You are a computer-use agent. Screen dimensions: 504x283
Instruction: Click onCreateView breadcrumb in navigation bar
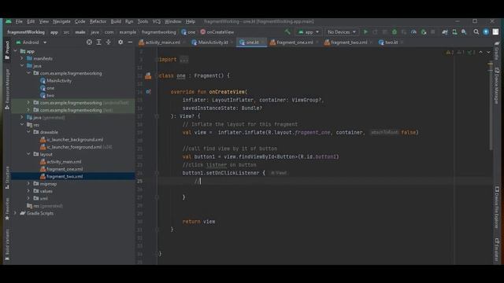tap(217, 32)
